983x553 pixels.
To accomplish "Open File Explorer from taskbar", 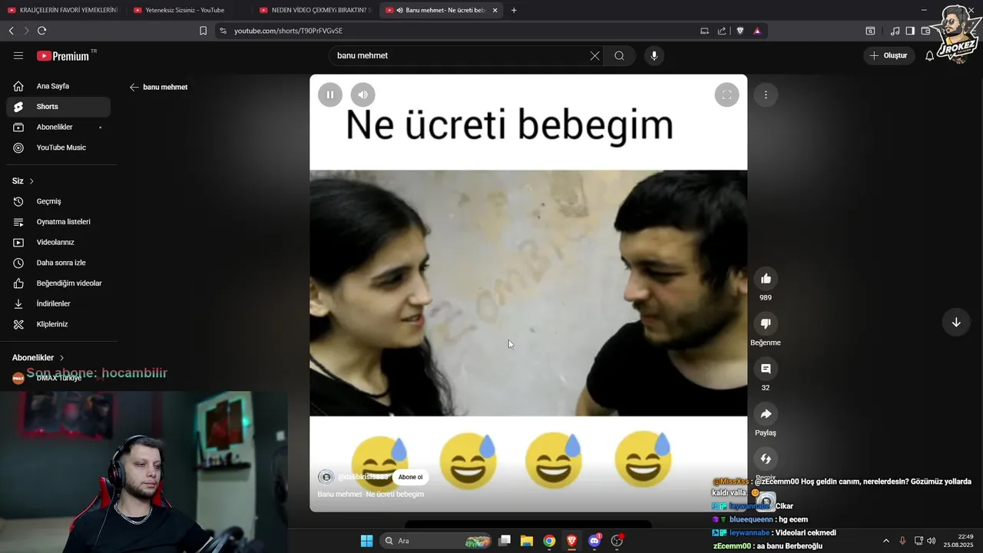I will coord(527,541).
